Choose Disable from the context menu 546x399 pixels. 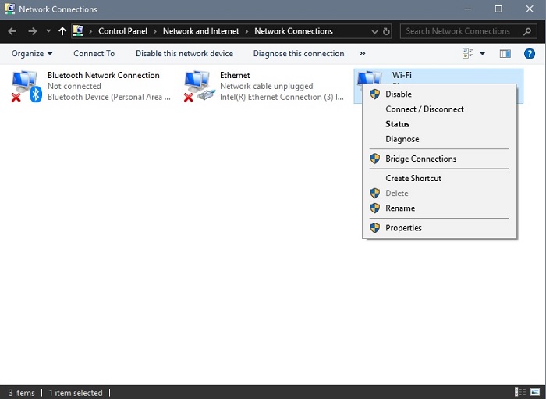tap(398, 94)
